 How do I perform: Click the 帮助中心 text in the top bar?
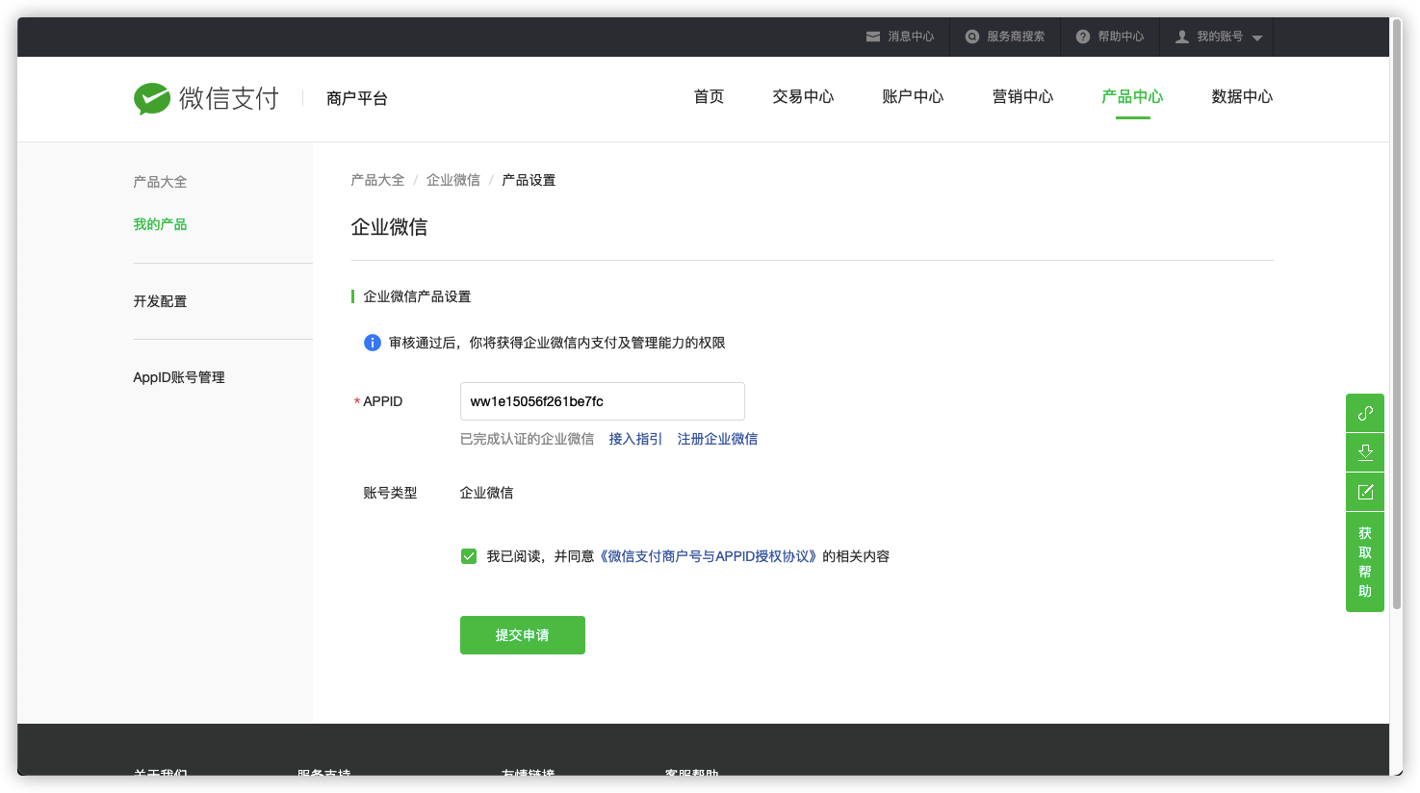[1121, 37]
